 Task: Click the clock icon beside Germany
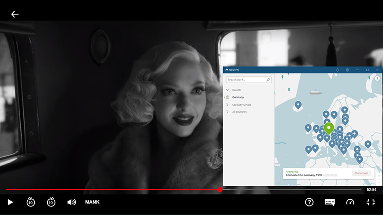click(x=228, y=97)
